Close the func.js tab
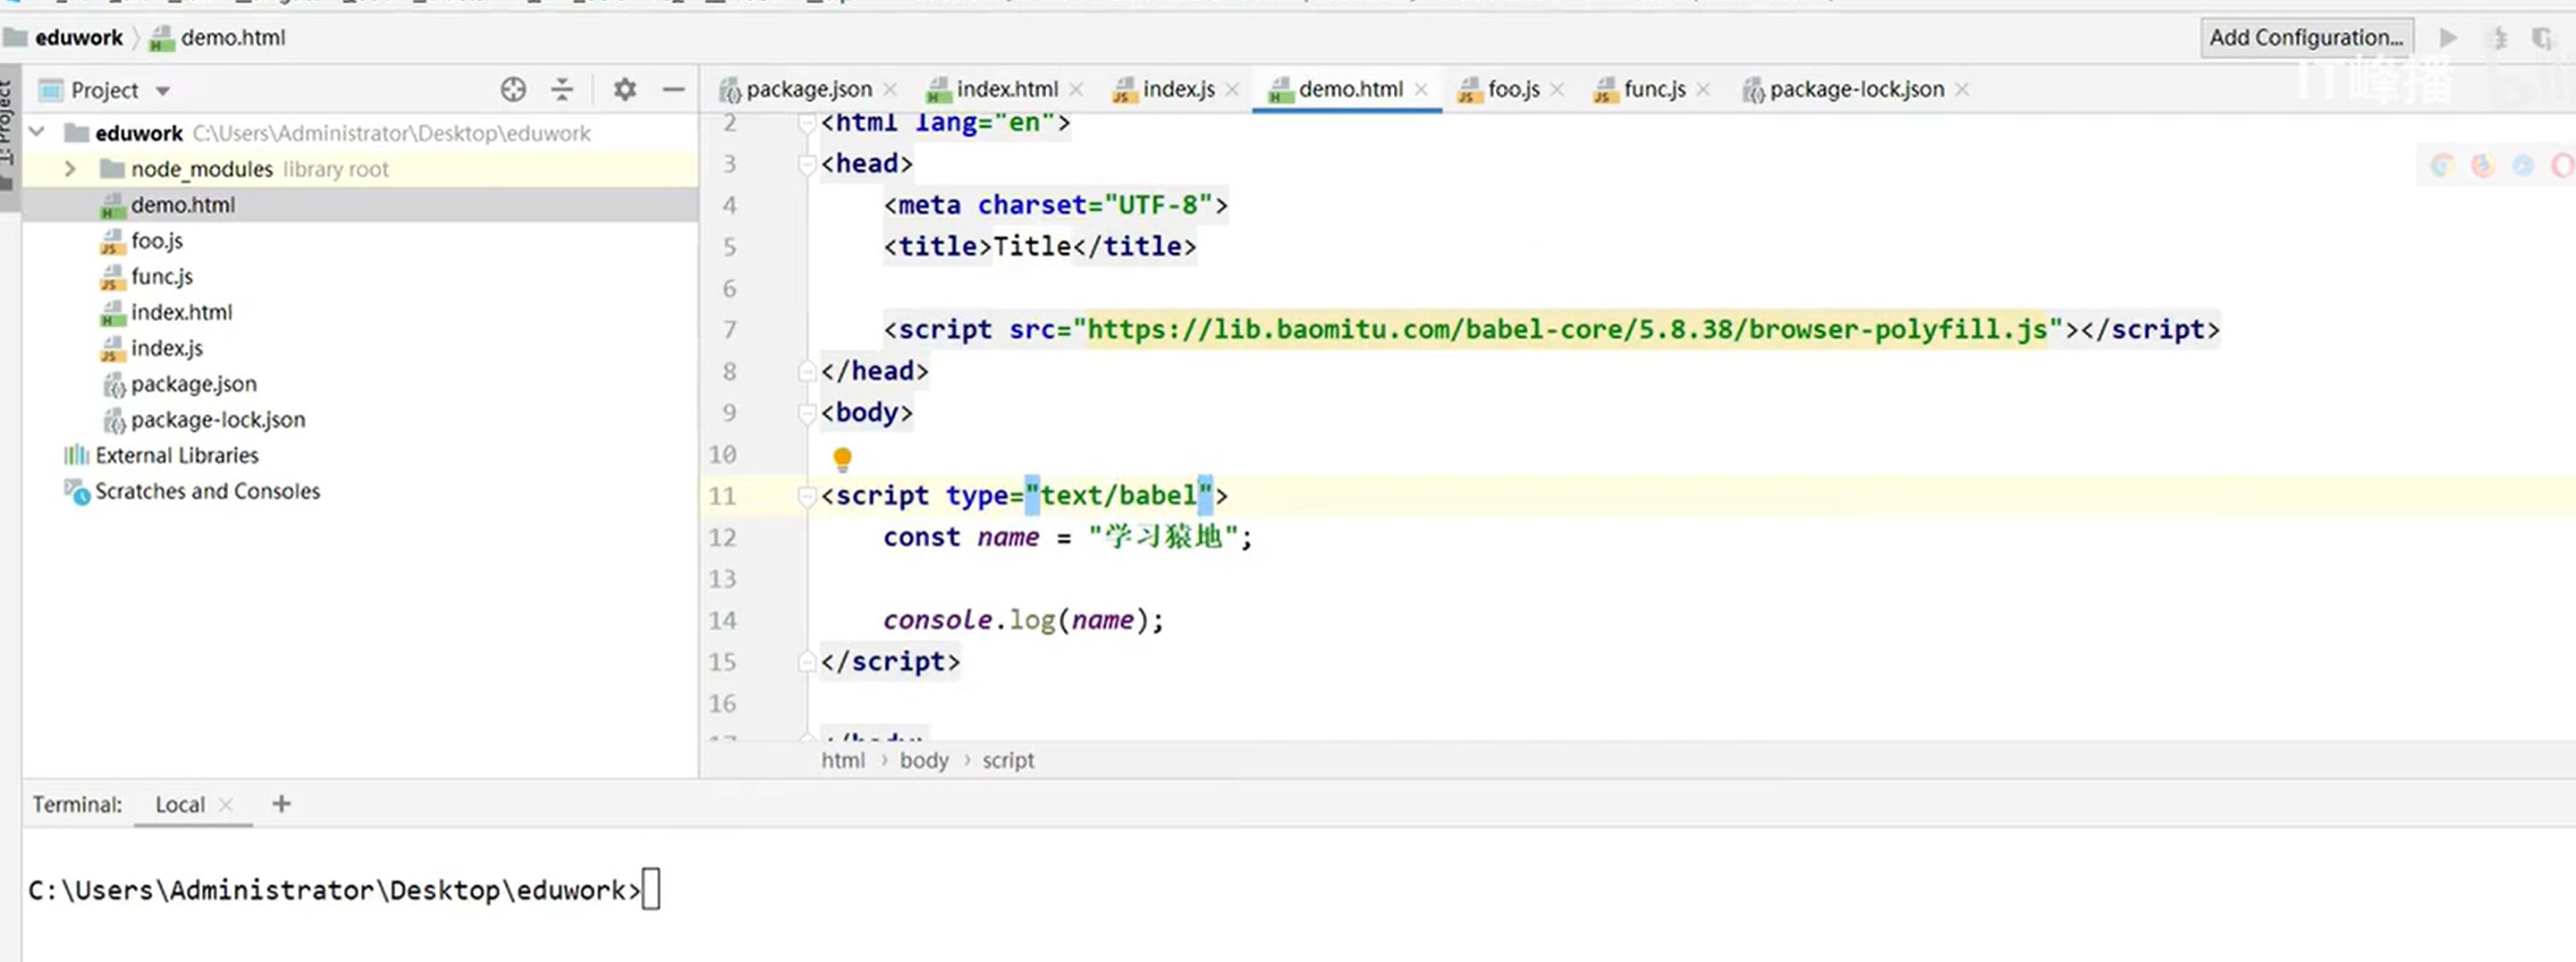The image size is (2576, 962). (x=1703, y=90)
